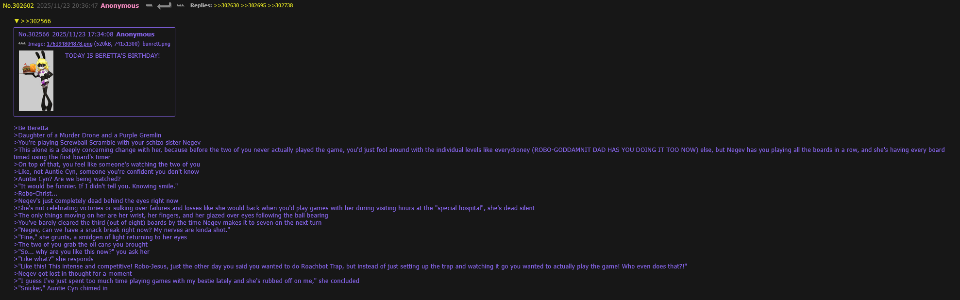Image resolution: width=960 pixels, height=300 pixels.
Task: Click the "TODAY IS BERETTA'S BIRTHDAY!" text
Action: 112,56
